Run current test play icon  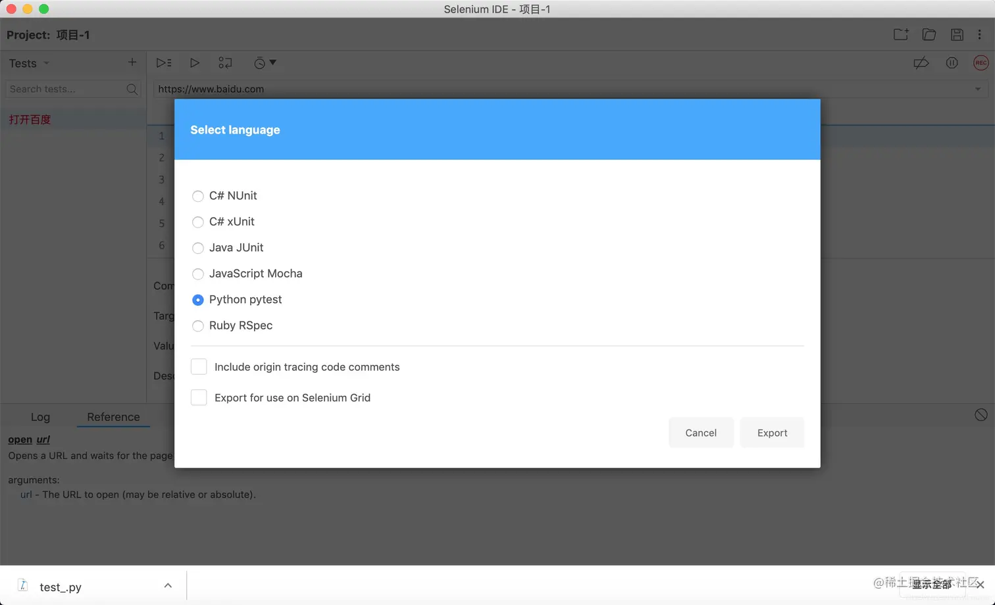[195, 62]
